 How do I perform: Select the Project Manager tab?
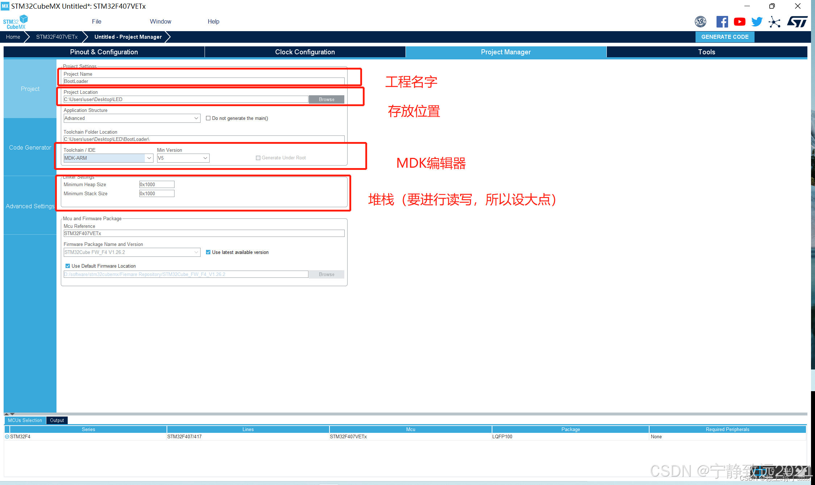pyautogui.click(x=506, y=52)
